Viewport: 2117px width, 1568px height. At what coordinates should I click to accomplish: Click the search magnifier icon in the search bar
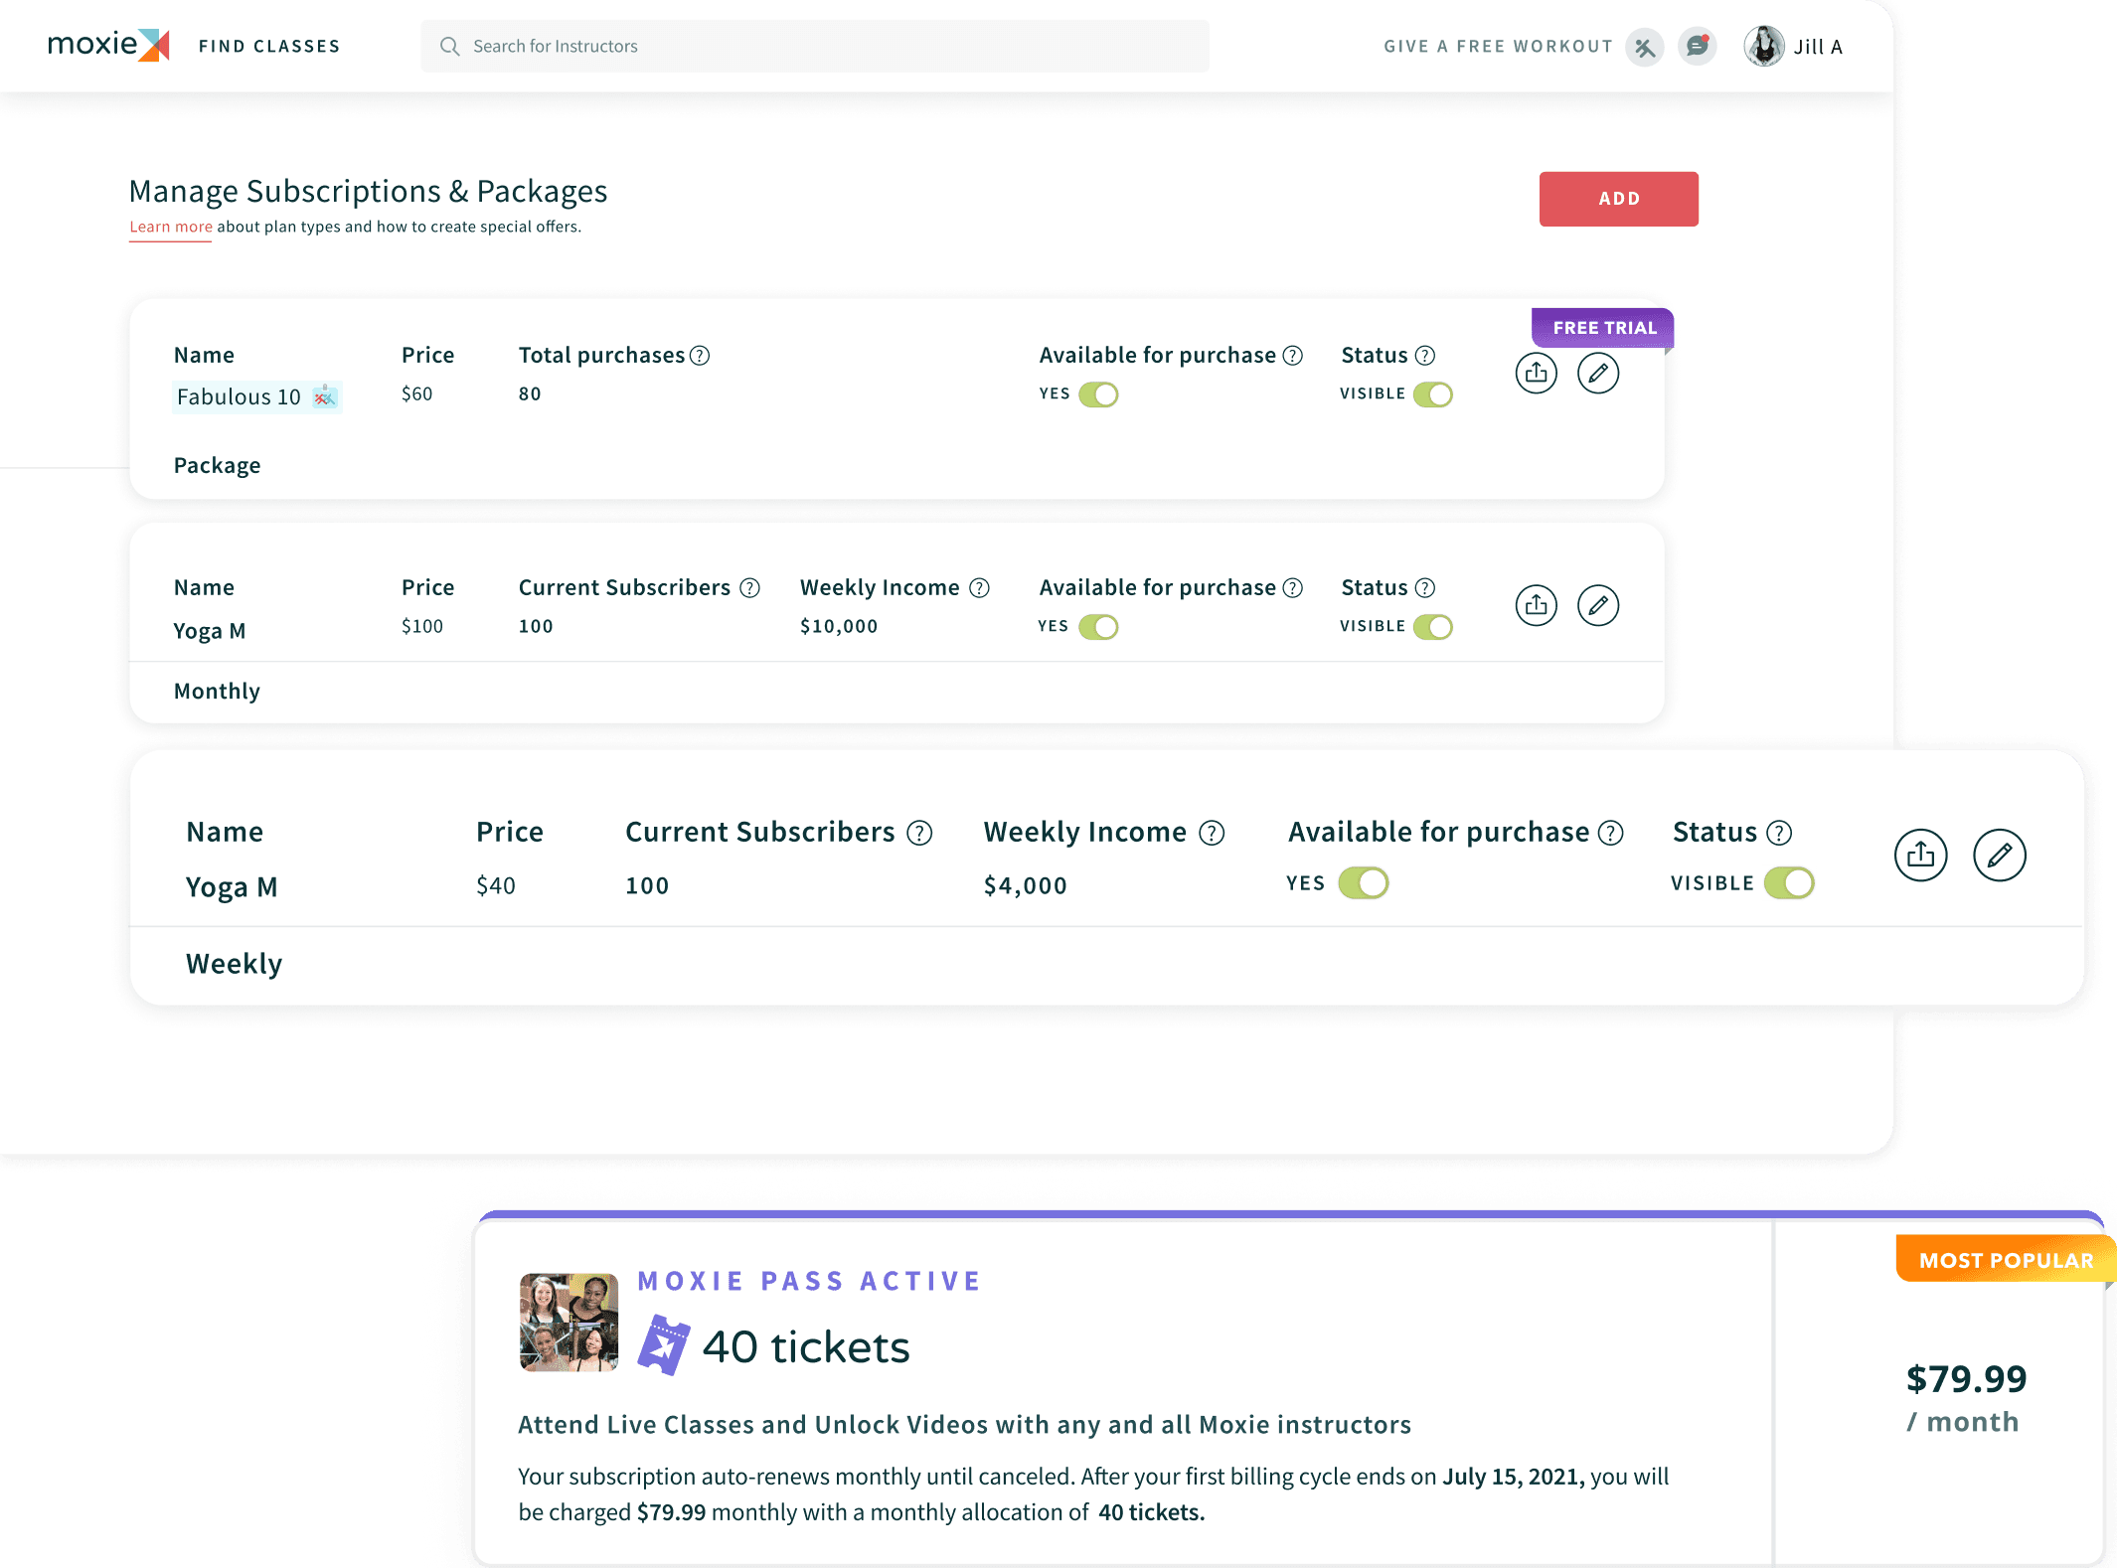pyautogui.click(x=449, y=46)
